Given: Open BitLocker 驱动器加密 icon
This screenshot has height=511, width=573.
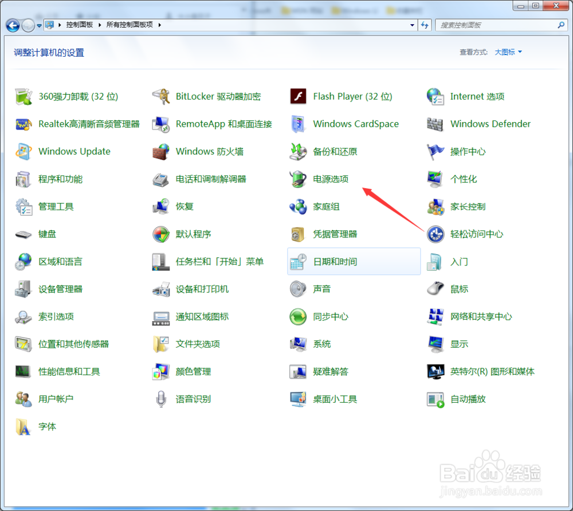Looking at the screenshot, I should [161, 96].
